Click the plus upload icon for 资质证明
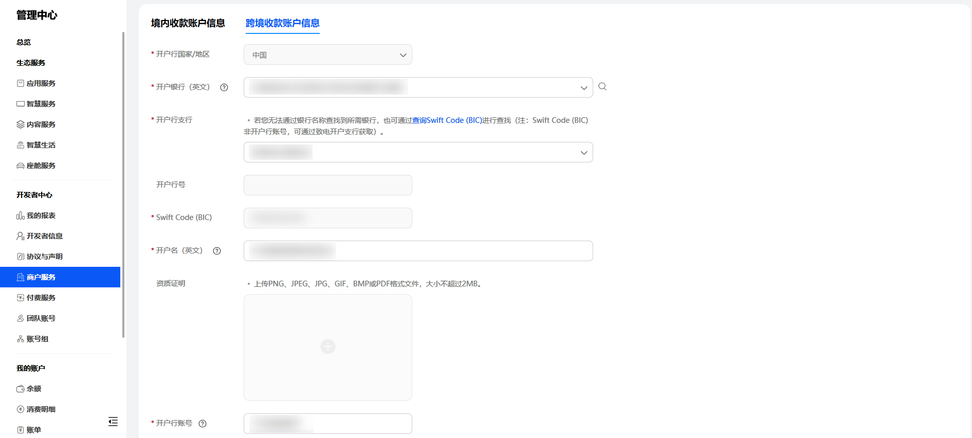This screenshot has height=438, width=972. [328, 346]
